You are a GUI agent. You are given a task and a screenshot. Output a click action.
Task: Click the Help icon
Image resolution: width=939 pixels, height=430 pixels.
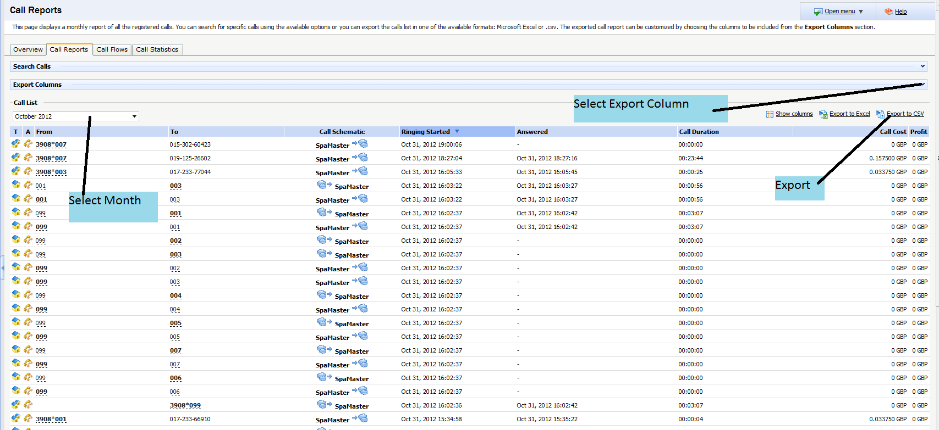(888, 12)
